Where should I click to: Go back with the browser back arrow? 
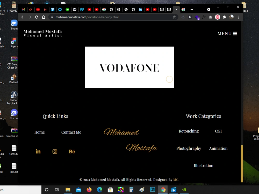point(23,17)
